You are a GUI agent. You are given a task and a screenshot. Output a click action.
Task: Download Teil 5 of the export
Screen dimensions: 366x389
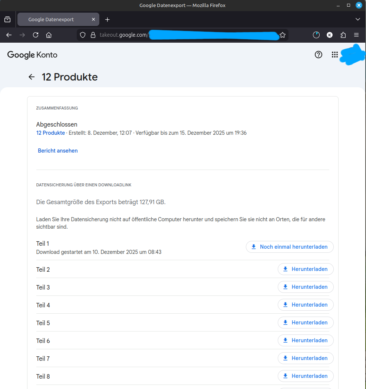pos(306,323)
